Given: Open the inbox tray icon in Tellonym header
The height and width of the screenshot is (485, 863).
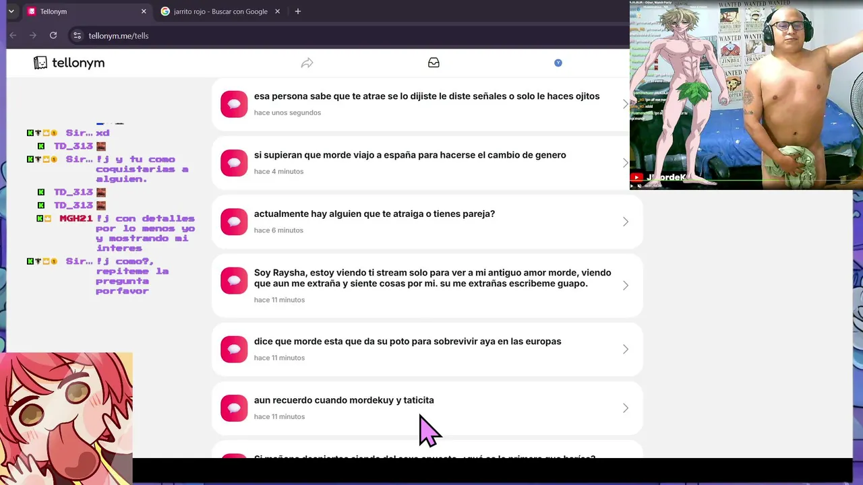Looking at the screenshot, I should (434, 63).
